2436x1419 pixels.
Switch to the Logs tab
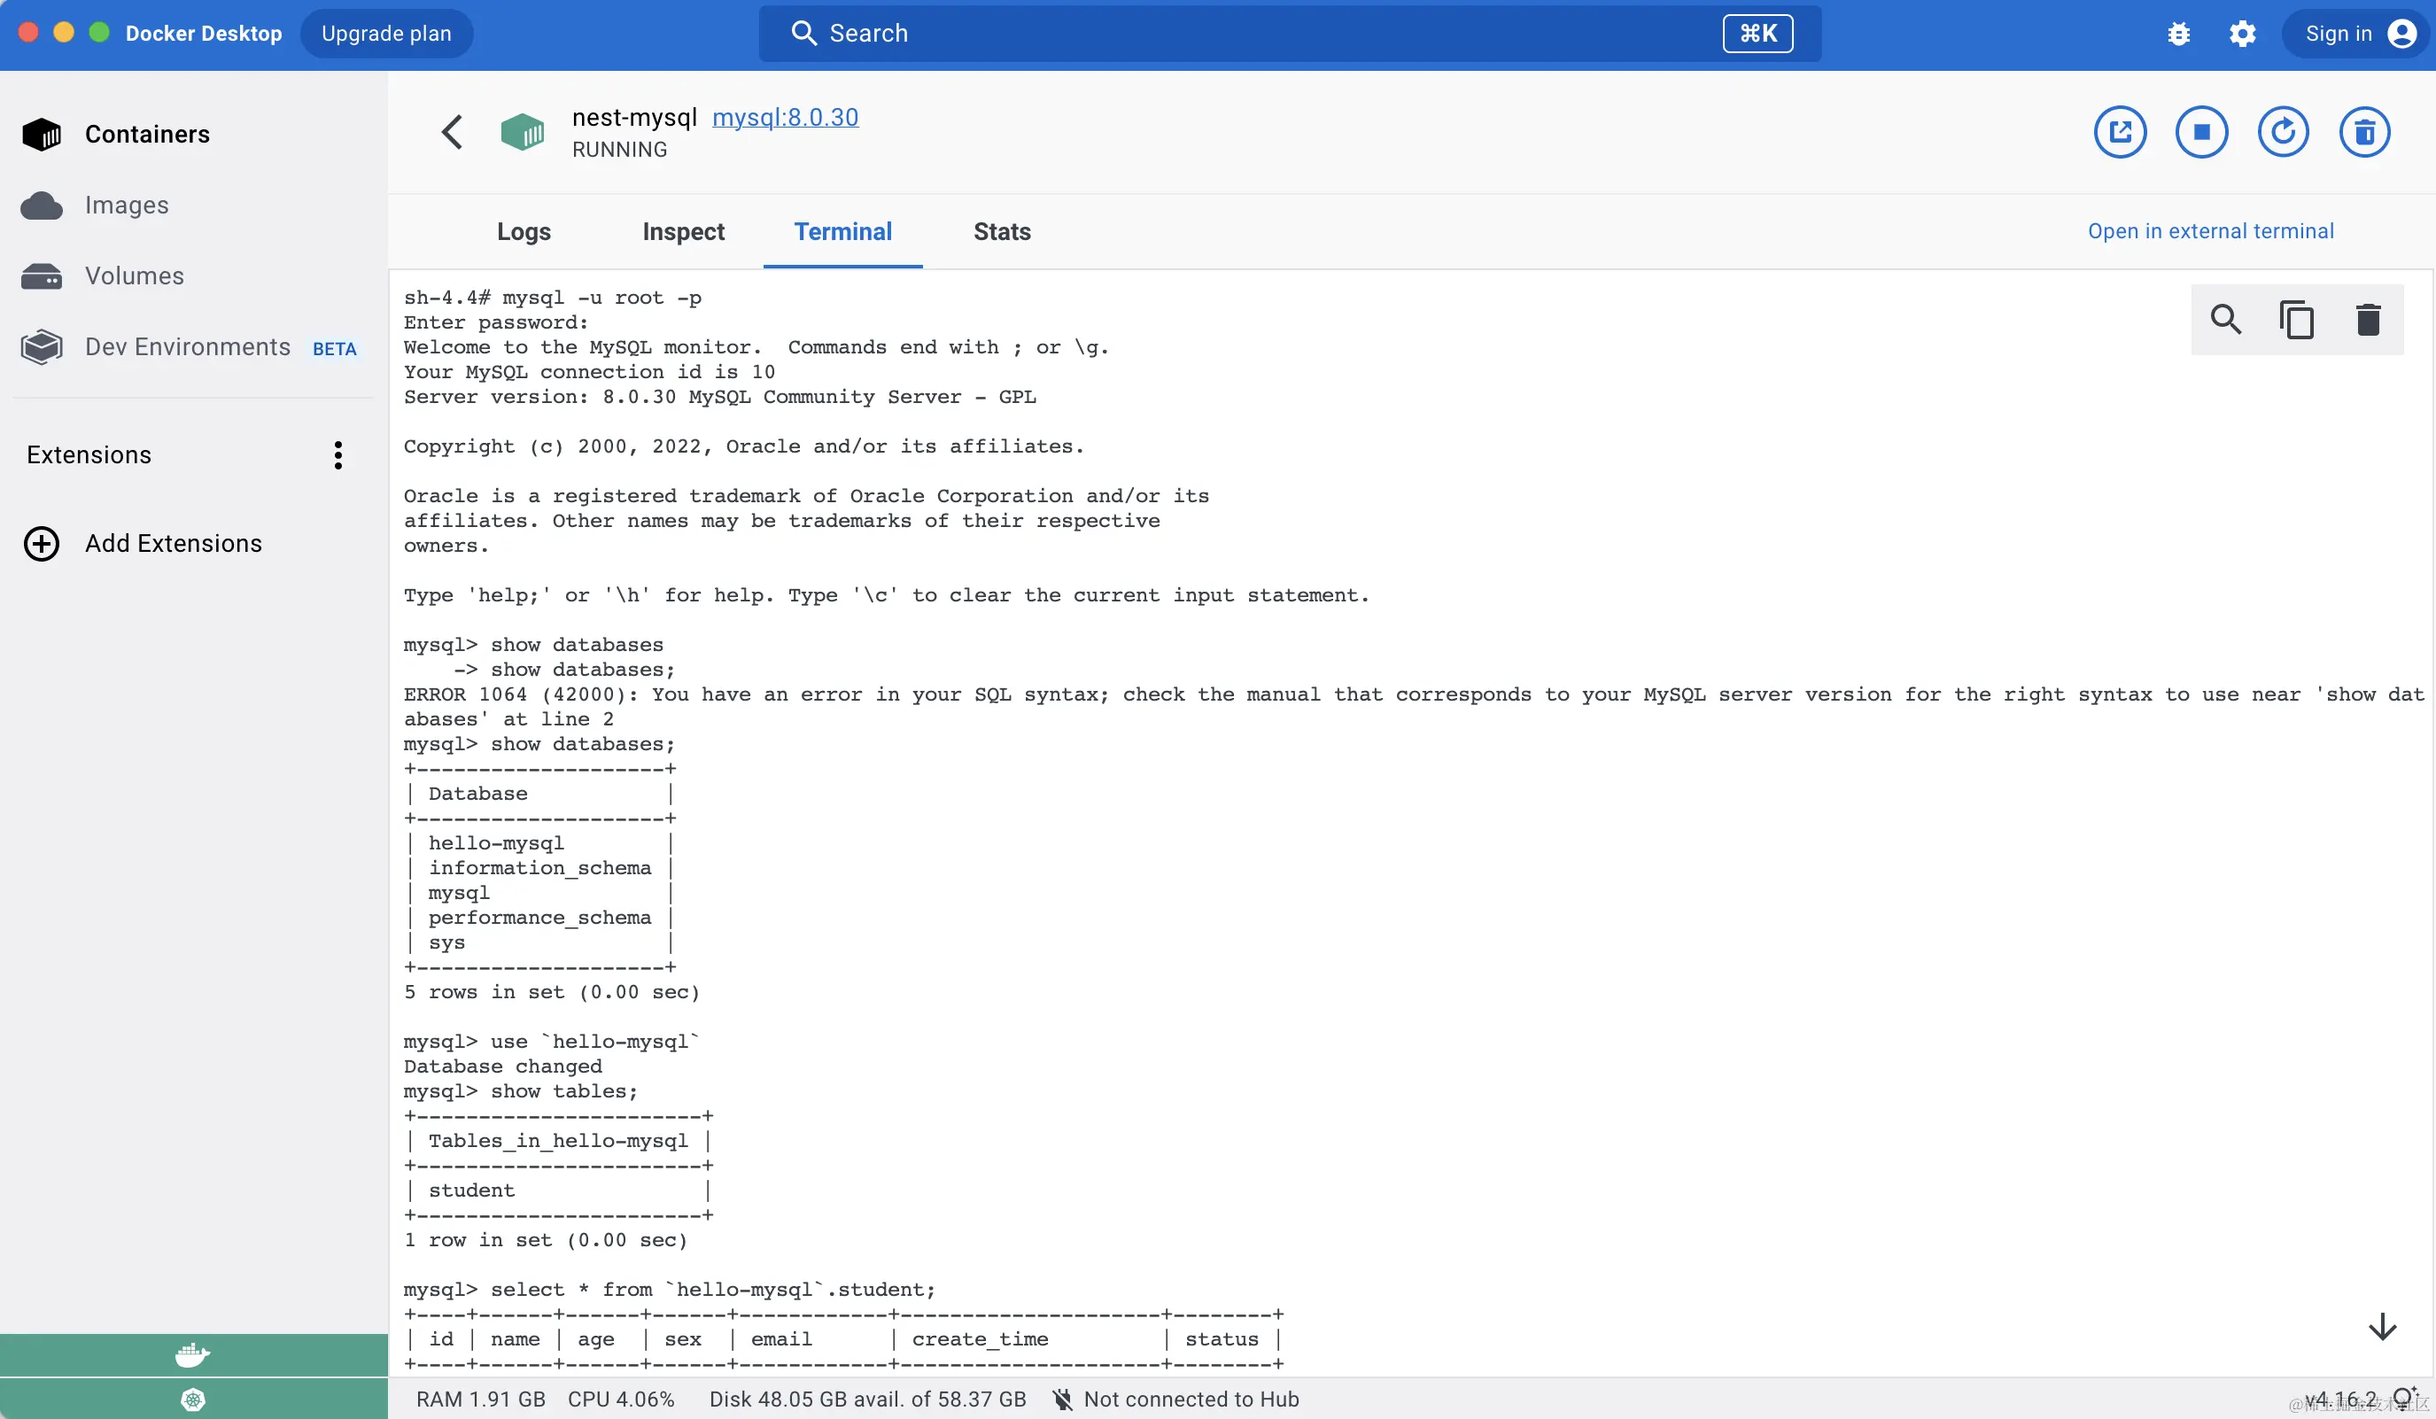point(523,232)
